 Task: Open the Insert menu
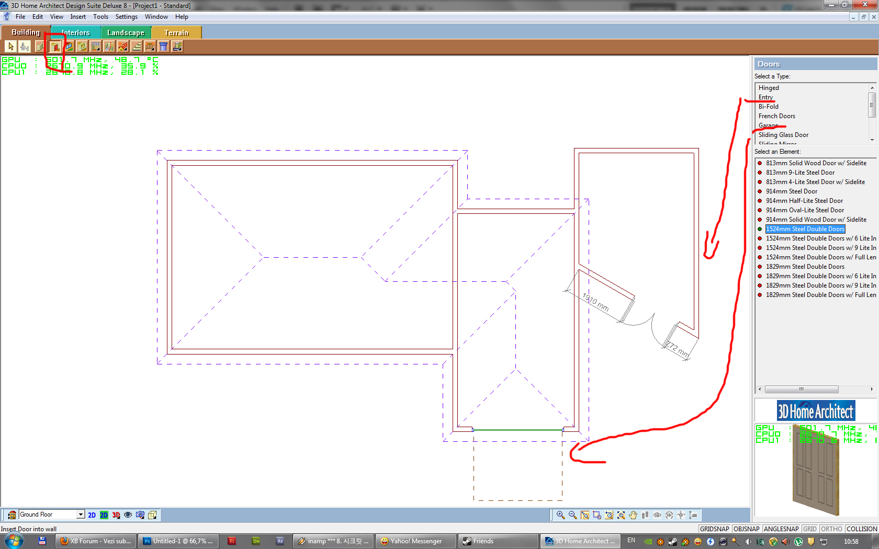click(78, 17)
